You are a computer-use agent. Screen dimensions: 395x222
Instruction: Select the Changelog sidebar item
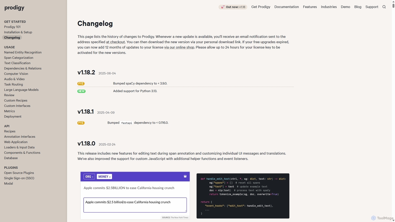(x=12, y=38)
